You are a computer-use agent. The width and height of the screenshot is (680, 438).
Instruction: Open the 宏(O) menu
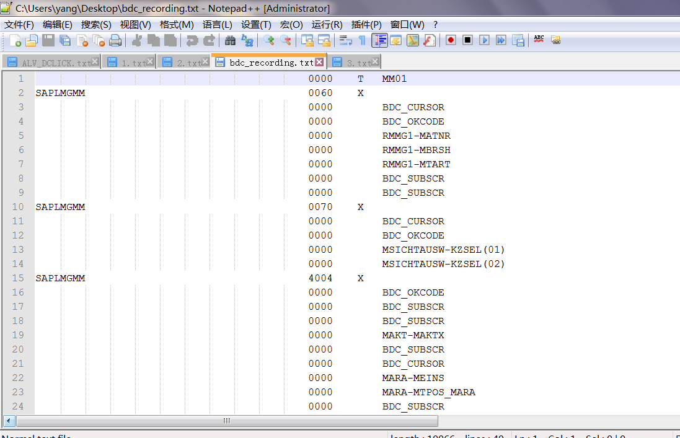[291, 25]
